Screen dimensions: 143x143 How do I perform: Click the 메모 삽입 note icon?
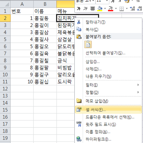(79, 101)
